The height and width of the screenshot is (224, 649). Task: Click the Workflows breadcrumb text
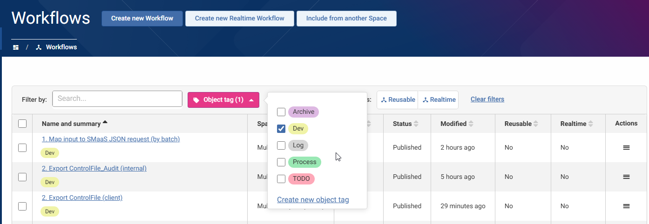tap(61, 47)
